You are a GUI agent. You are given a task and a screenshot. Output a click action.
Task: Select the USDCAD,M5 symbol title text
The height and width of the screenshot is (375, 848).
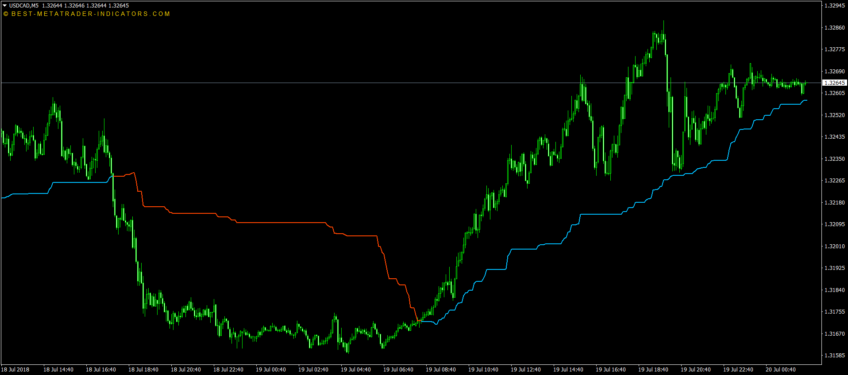click(23, 6)
